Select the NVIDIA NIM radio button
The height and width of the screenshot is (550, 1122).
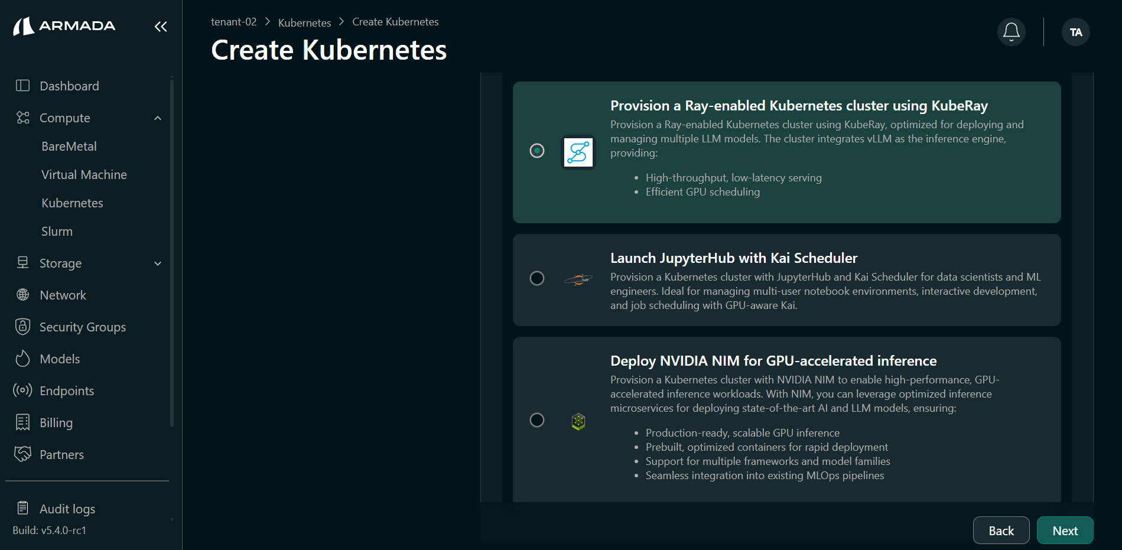tap(537, 420)
